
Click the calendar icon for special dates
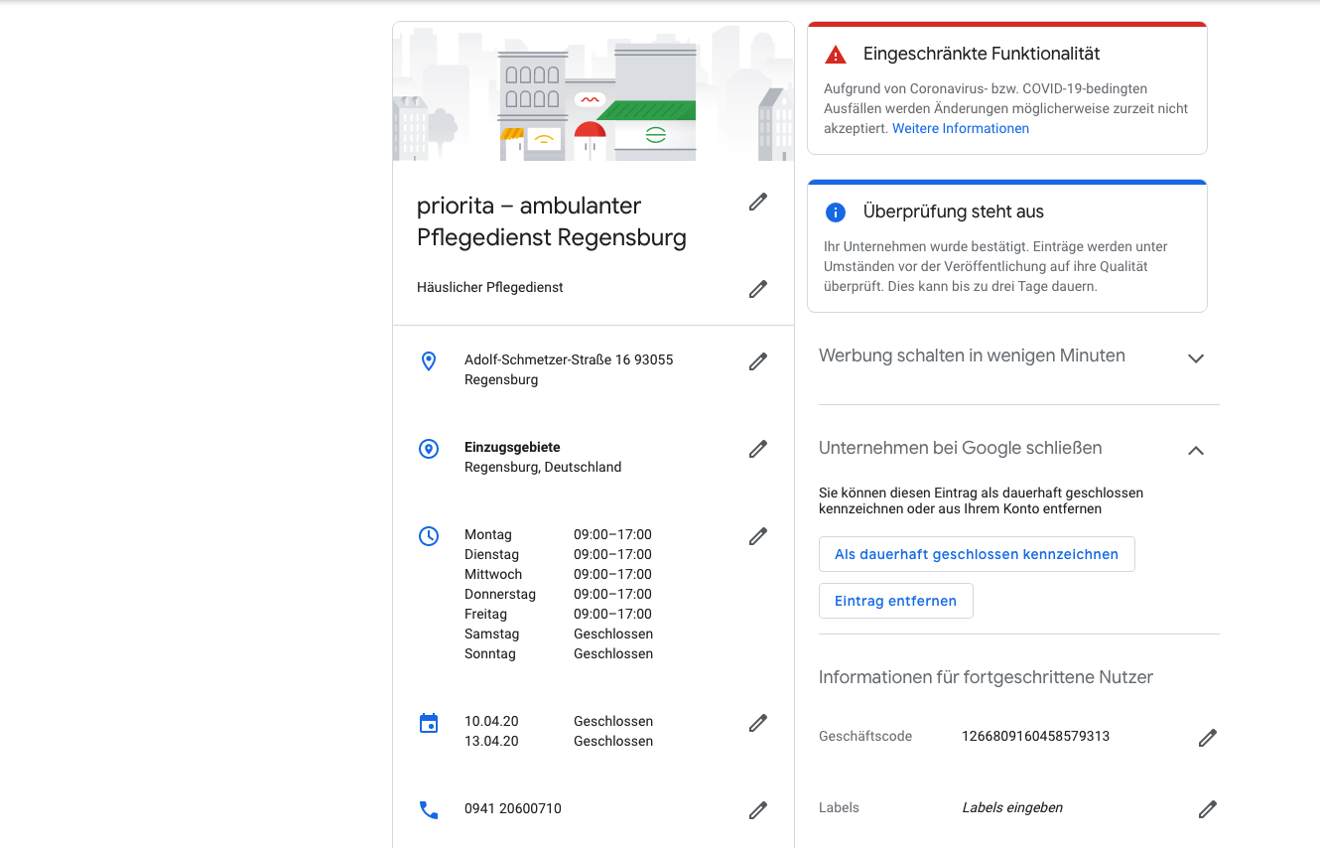pos(429,722)
